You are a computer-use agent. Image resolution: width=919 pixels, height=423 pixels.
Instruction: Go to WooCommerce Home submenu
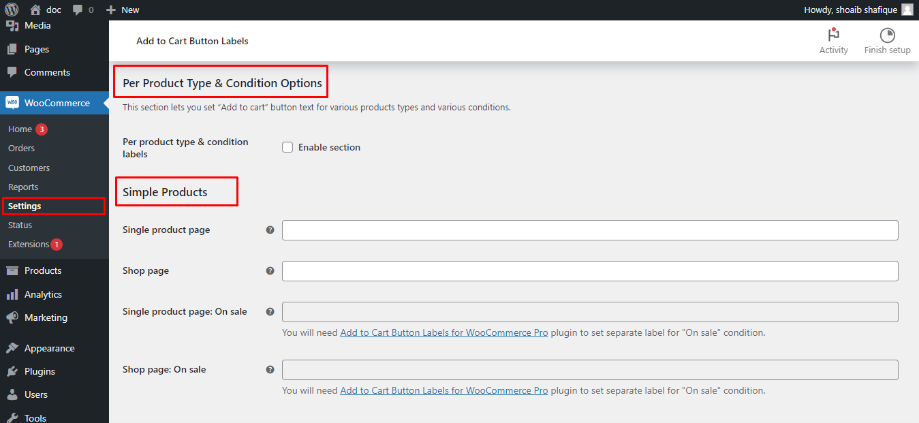20,129
